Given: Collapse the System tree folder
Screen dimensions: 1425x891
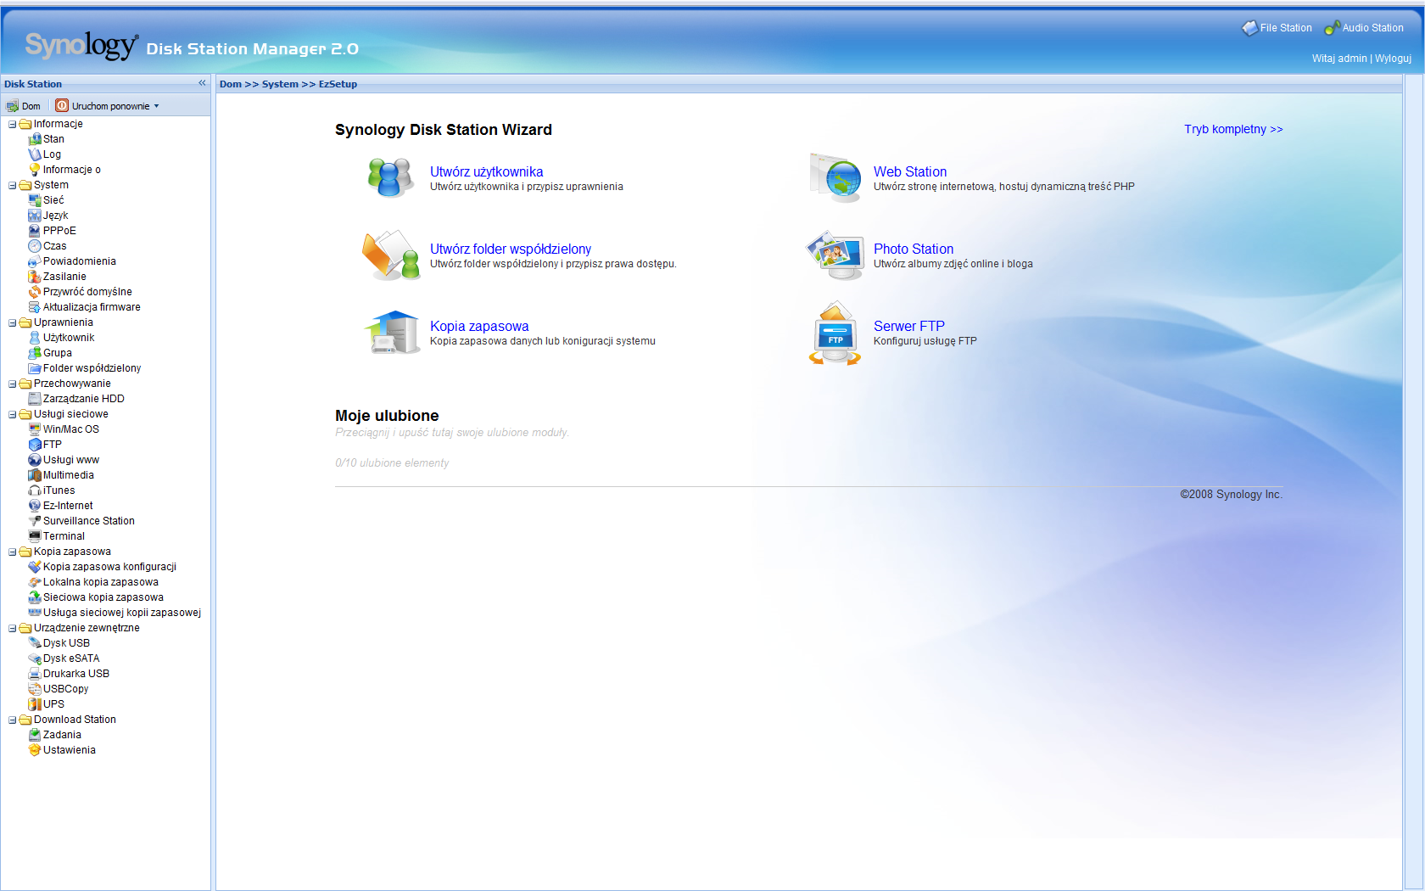Looking at the screenshot, I should [x=13, y=185].
